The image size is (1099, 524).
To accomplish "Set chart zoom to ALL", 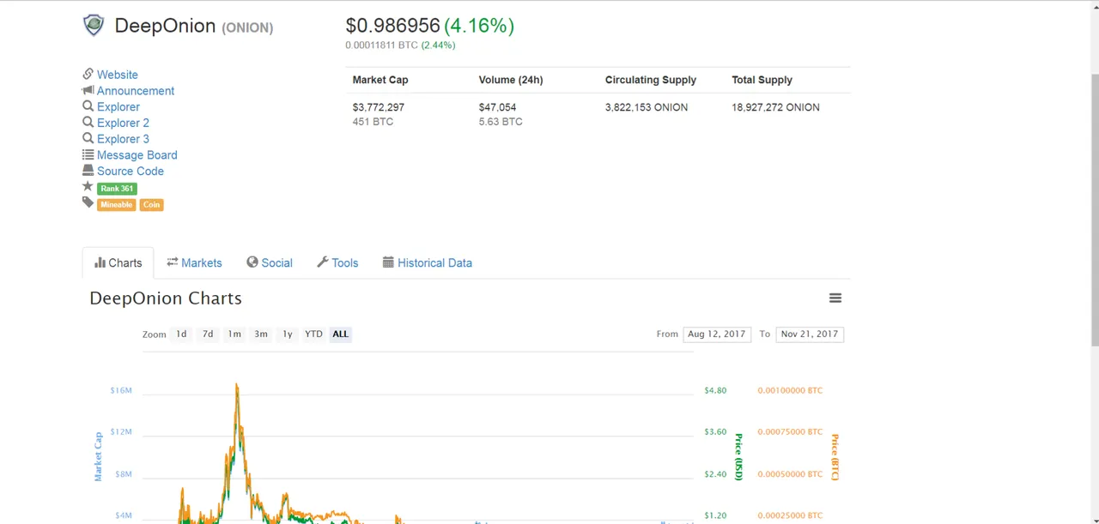I will point(341,334).
